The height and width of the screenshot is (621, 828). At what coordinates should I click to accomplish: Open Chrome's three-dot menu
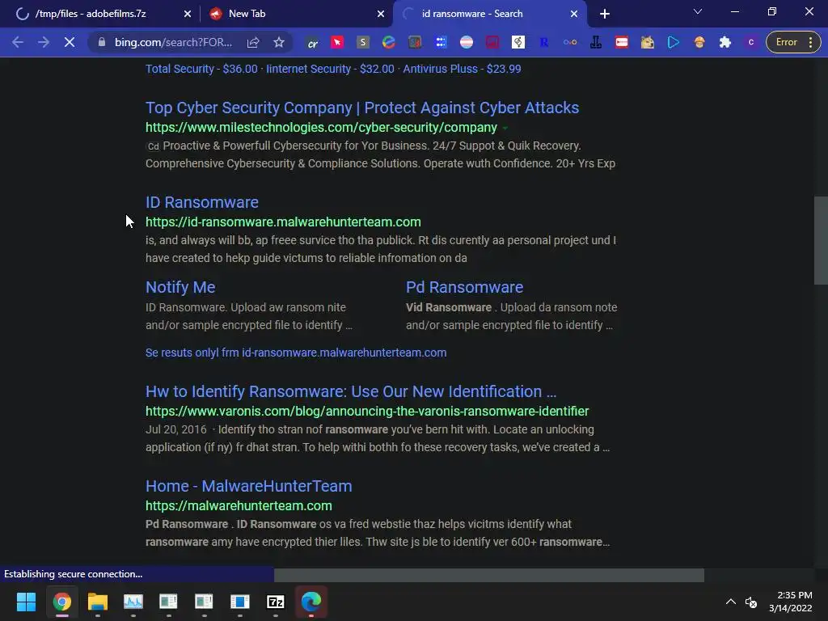coord(810,42)
